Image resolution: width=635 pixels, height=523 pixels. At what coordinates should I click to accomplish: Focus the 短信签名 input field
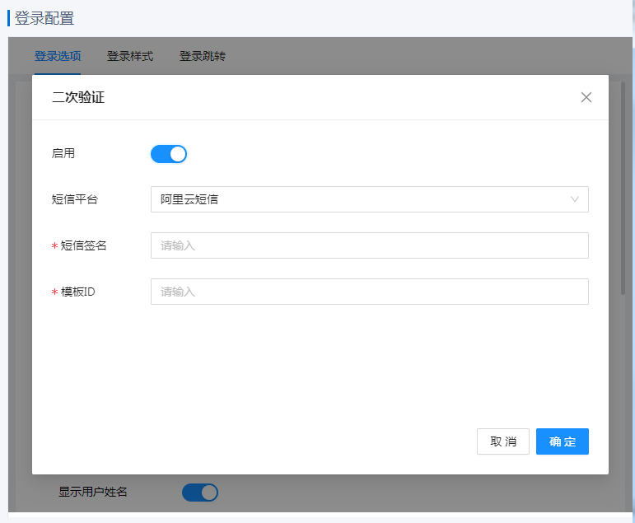coord(369,245)
